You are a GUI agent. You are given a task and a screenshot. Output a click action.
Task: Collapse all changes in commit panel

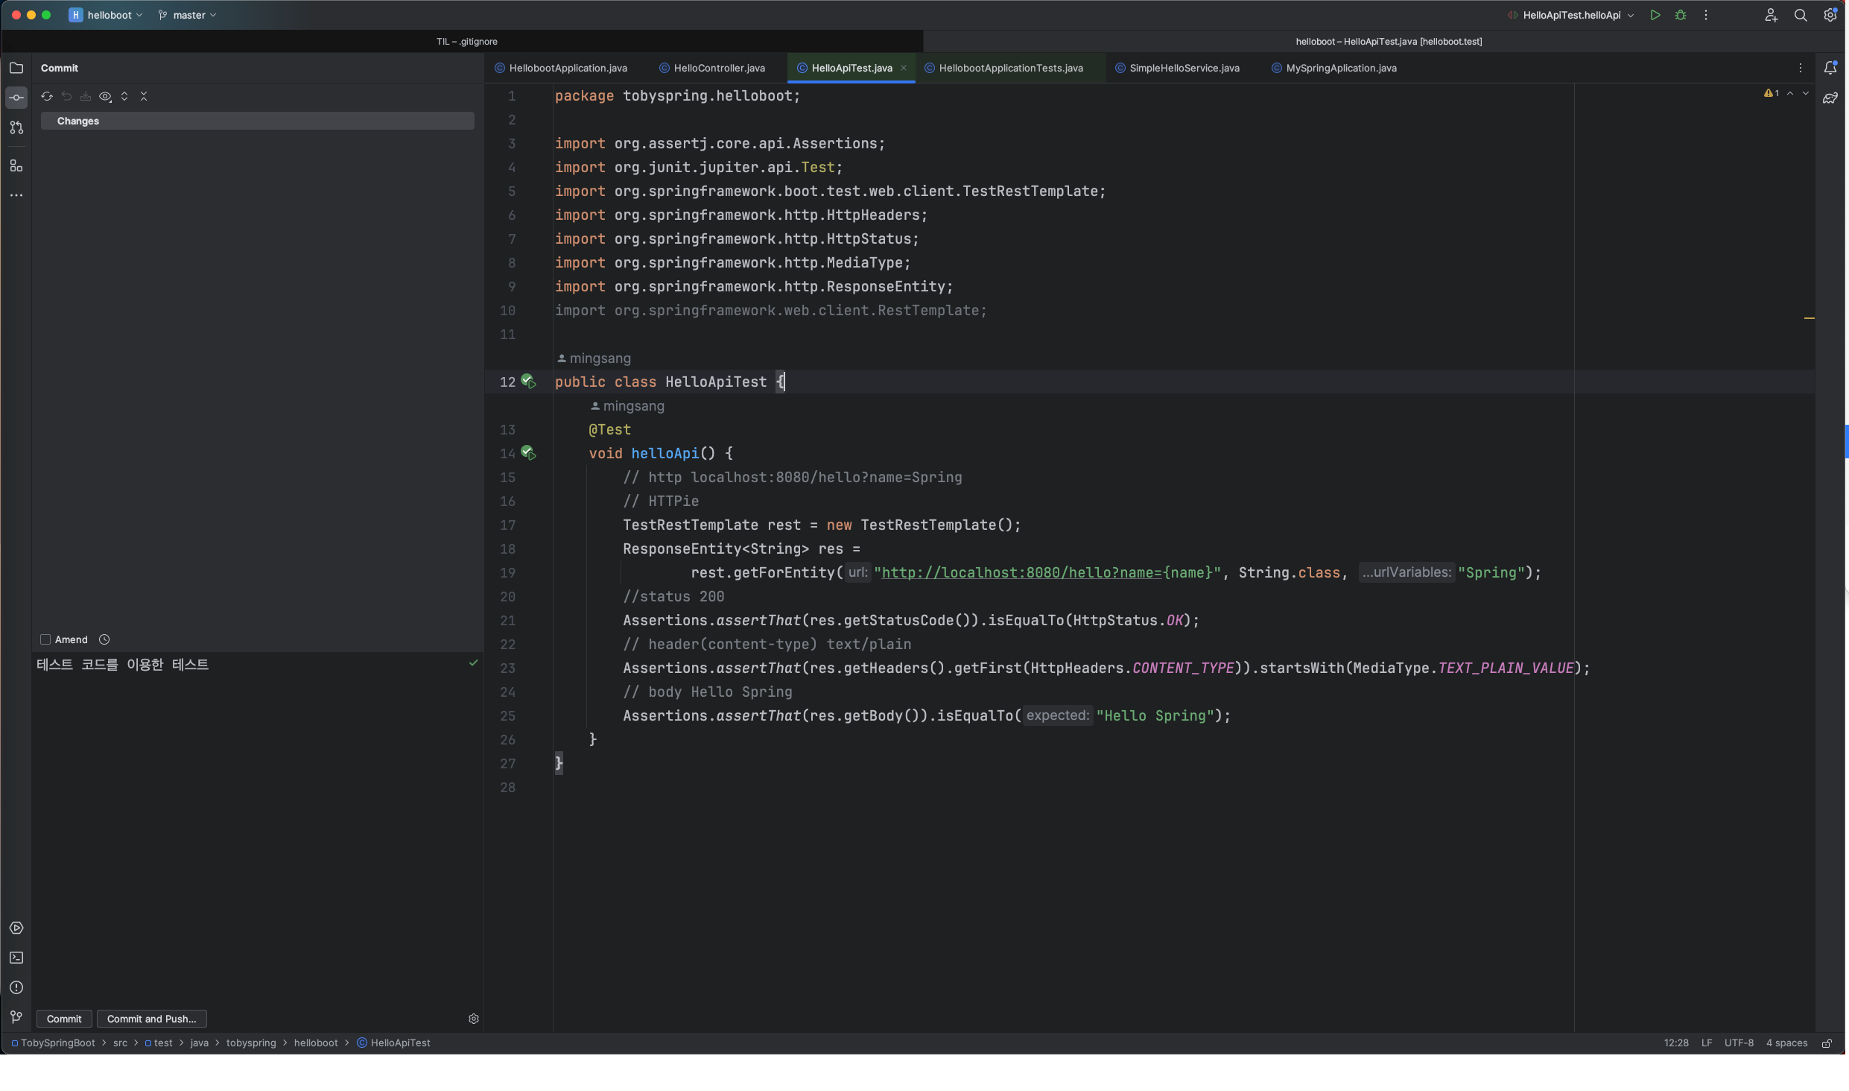pyautogui.click(x=144, y=96)
